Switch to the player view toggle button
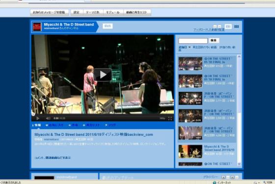The height and width of the screenshot is (184, 275). pyautogui.click(x=228, y=26)
